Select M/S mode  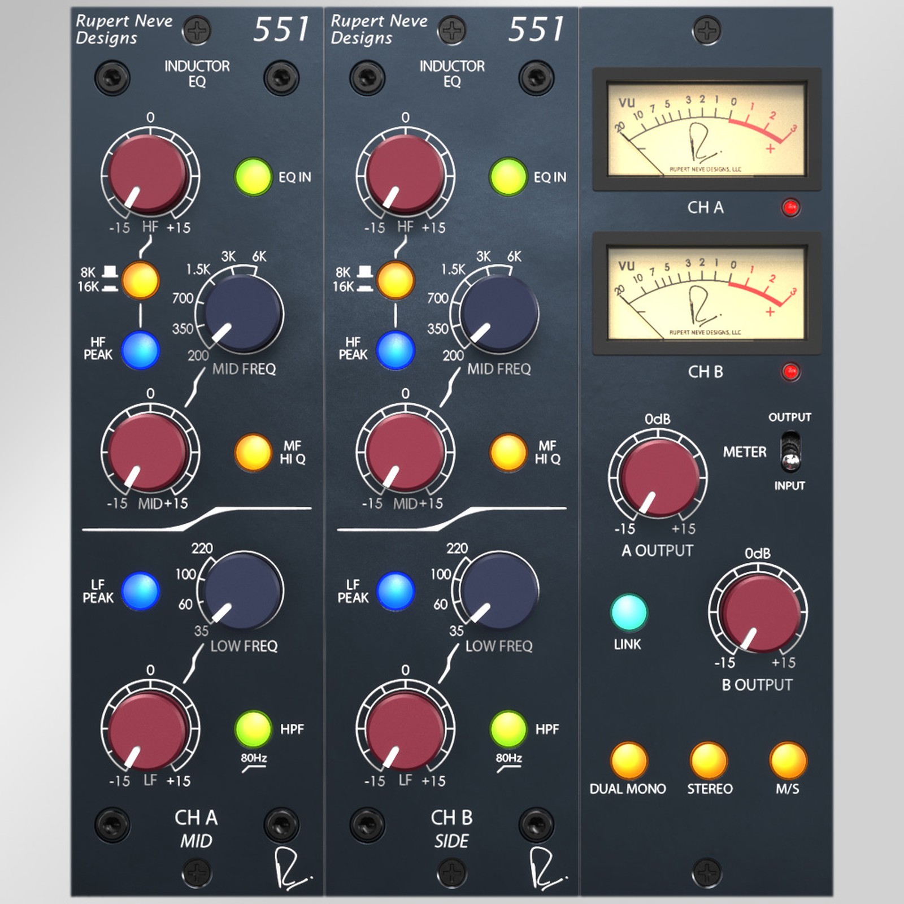coord(788,760)
